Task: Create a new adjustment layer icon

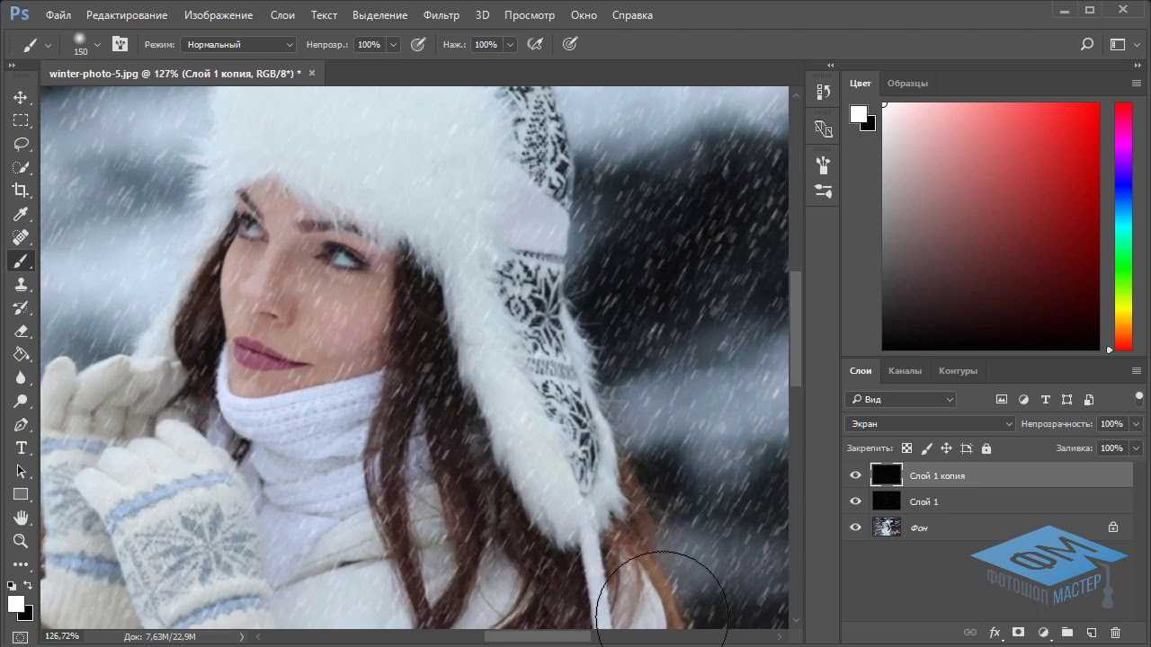Action: (x=1043, y=633)
